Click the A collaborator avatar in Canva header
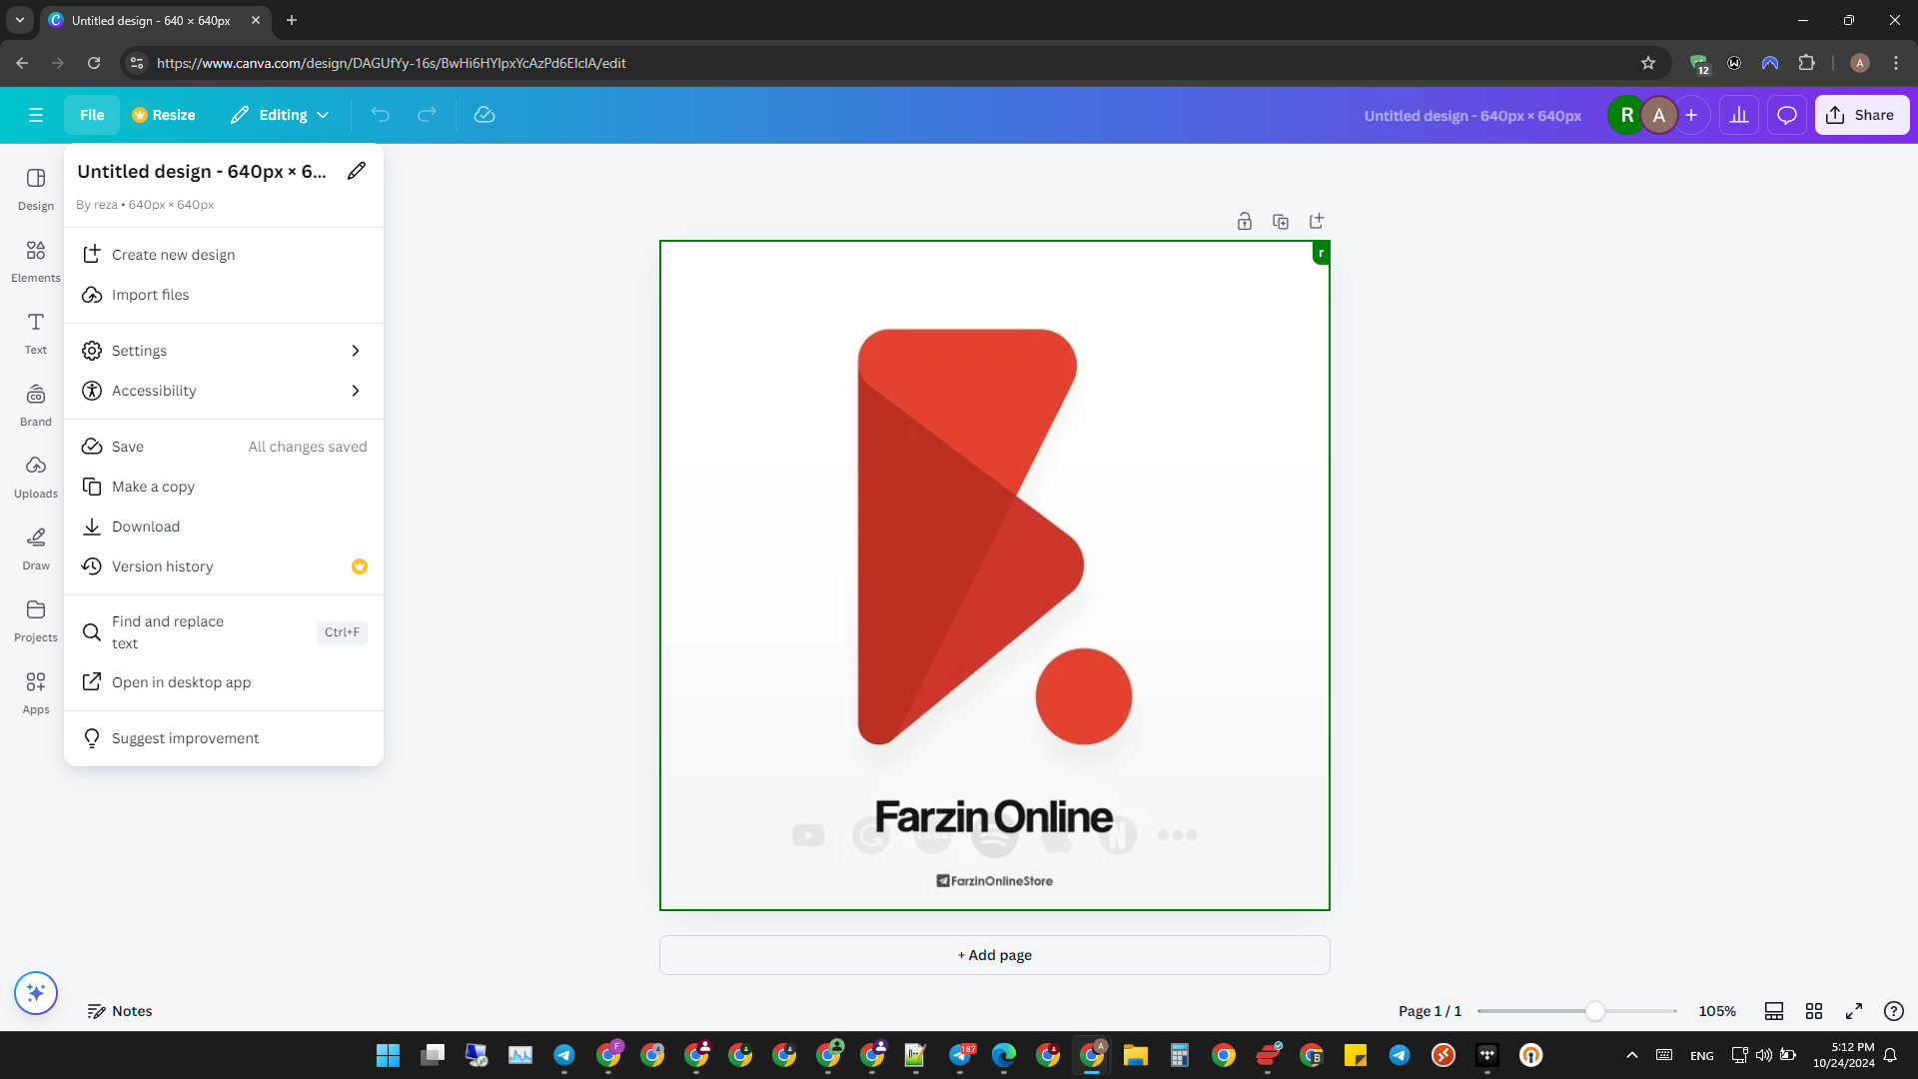 click(1659, 115)
